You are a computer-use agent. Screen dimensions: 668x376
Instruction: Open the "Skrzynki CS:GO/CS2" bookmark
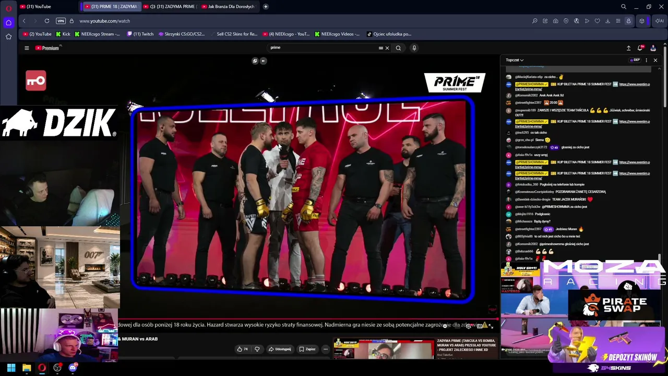pos(182,34)
